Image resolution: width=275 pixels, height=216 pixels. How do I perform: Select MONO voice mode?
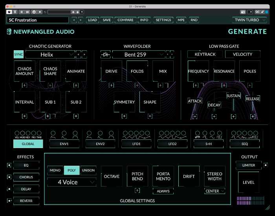[x=55, y=170]
